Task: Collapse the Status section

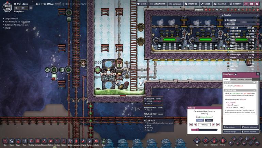Action: point(254,83)
